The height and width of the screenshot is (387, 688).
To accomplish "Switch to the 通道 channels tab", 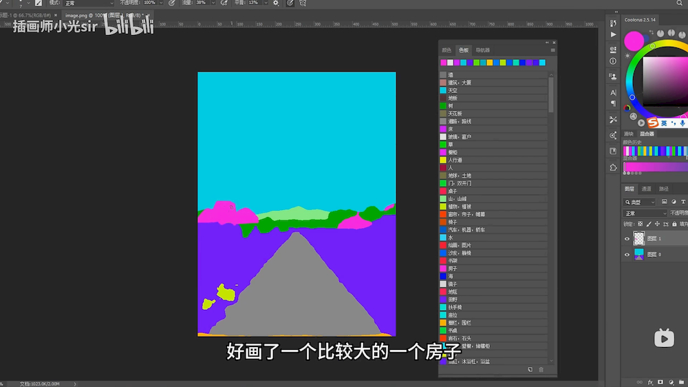I will point(646,189).
